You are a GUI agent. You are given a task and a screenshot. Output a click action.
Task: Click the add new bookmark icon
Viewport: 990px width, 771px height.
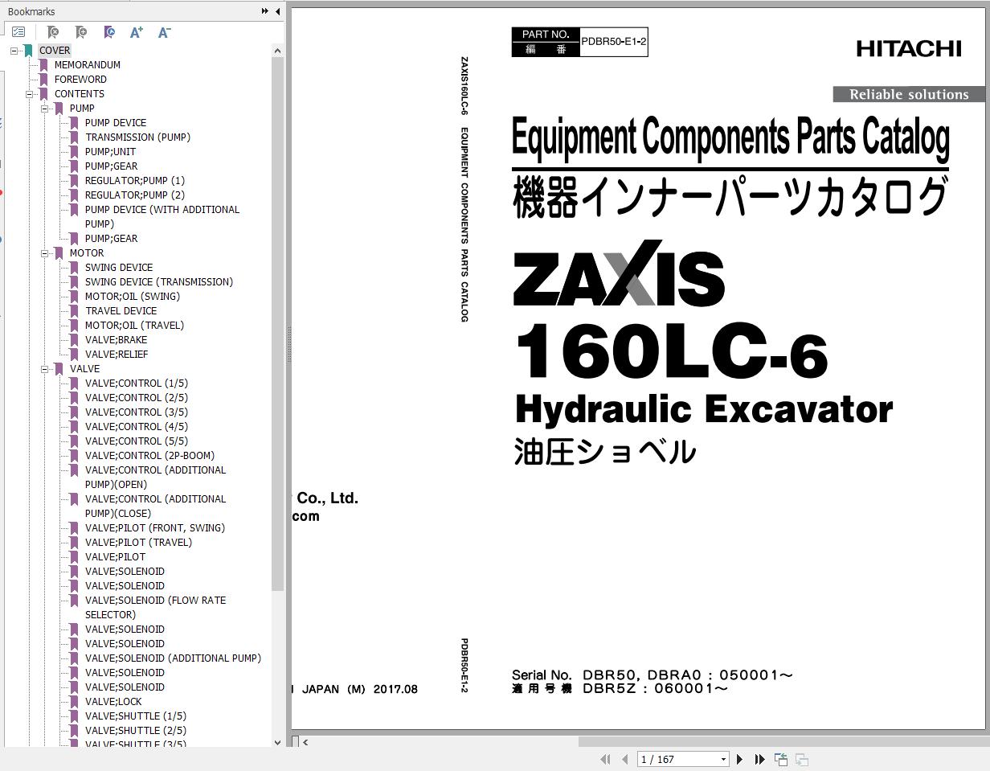81,32
